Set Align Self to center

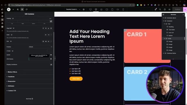(x=46, y=28)
